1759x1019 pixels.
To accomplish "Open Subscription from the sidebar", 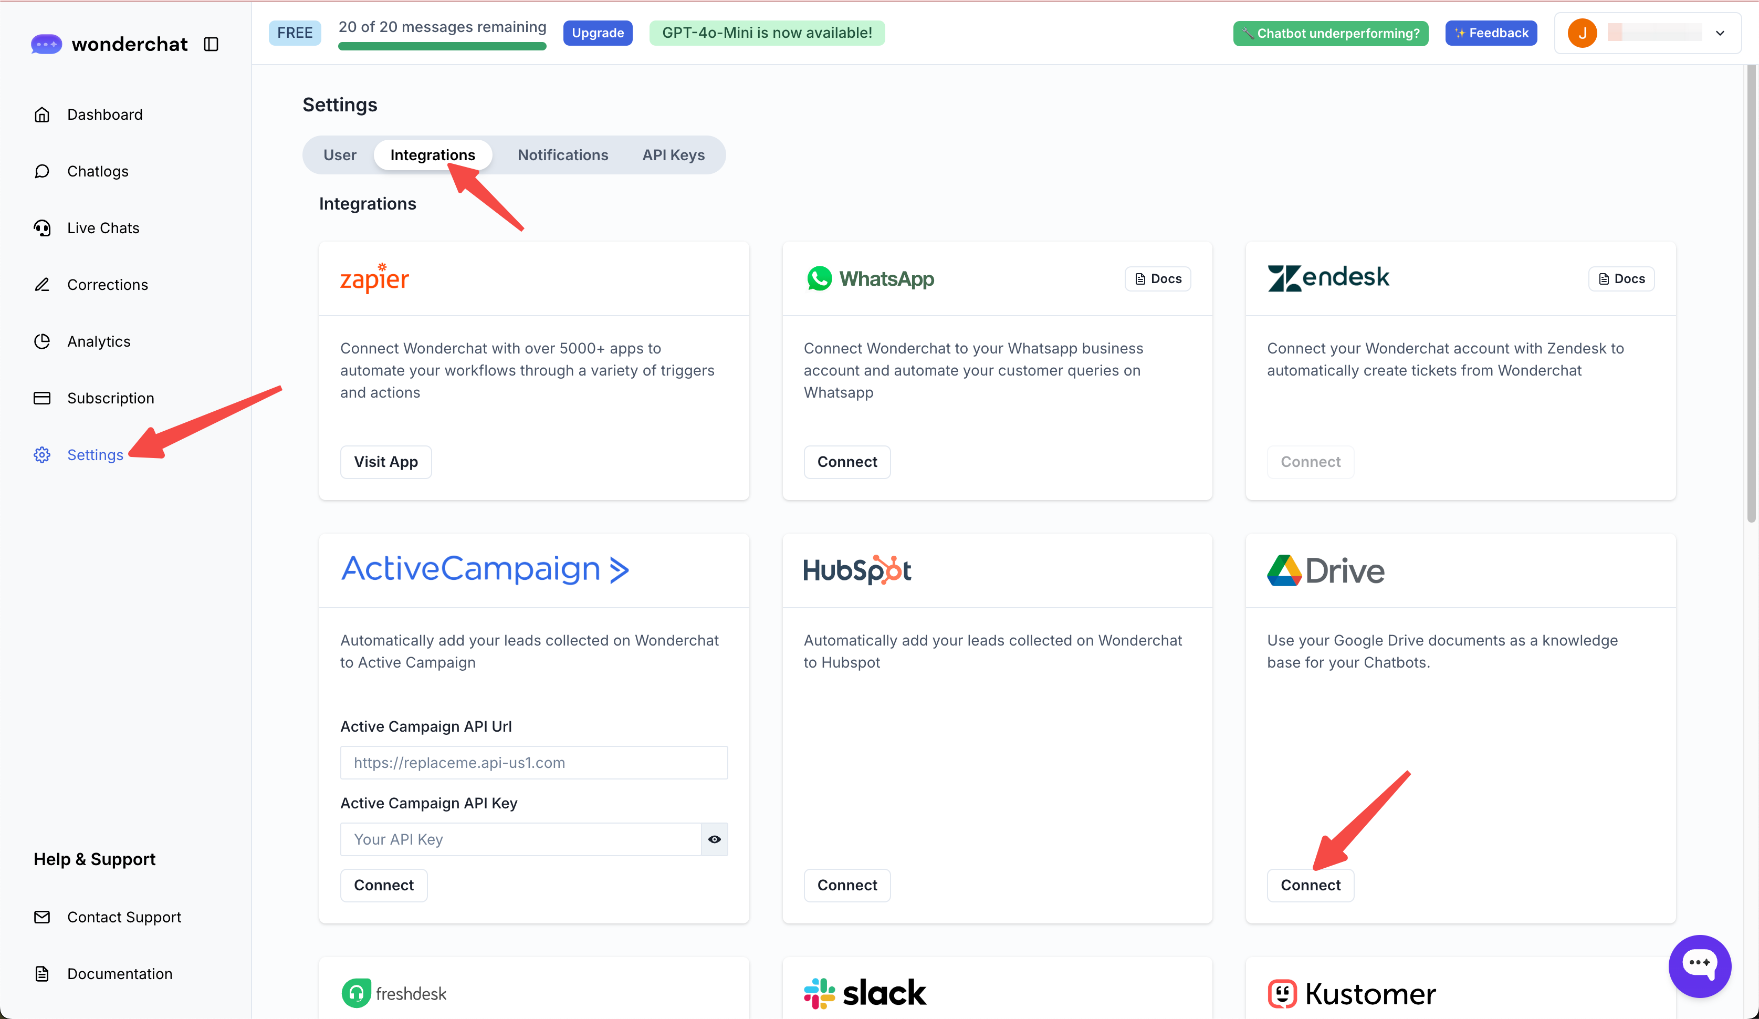I will 110,398.
